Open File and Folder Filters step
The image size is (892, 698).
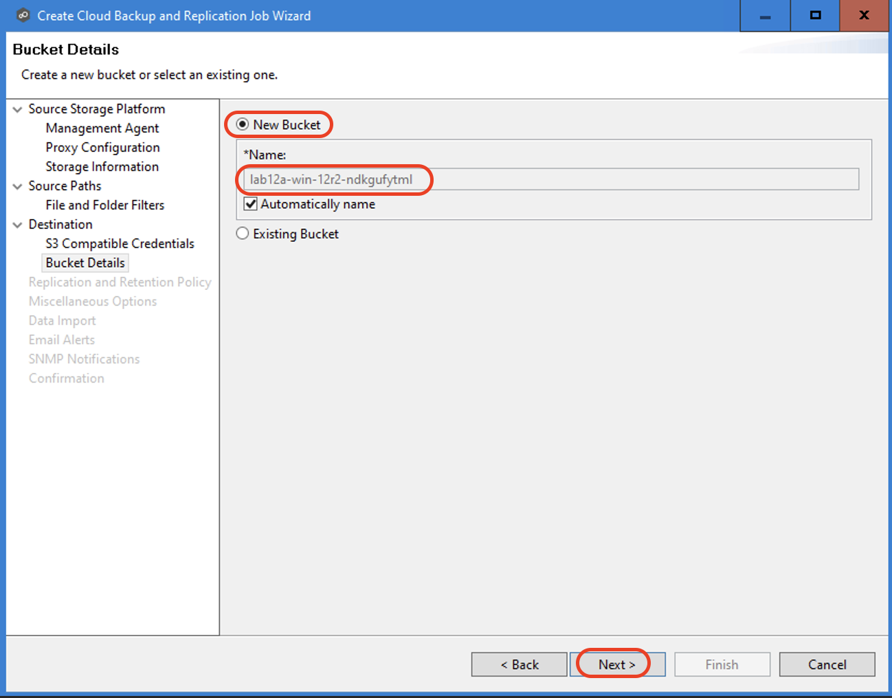[x=105, y=205]
